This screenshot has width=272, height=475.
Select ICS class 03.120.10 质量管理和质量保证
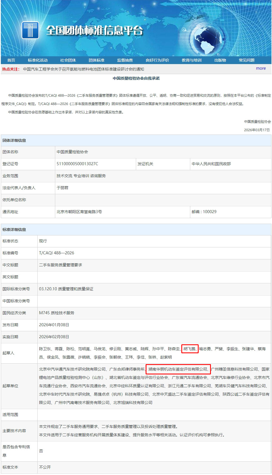66,289
